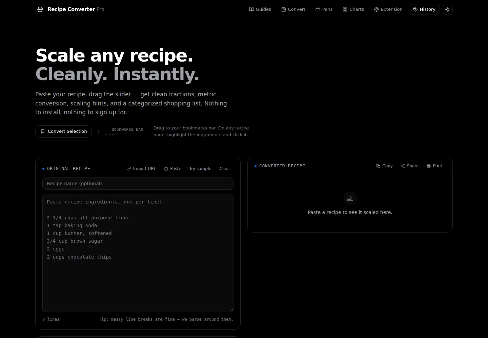Click the Recipe Converter title text
The width and height of the screenshot is (488, 338).
pyautogui.click(x=71, y=9)
